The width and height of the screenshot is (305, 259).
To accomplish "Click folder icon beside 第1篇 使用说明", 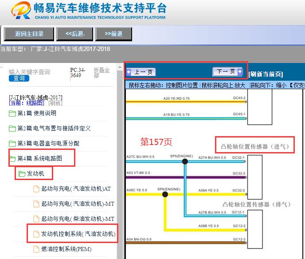I will 12,113.
